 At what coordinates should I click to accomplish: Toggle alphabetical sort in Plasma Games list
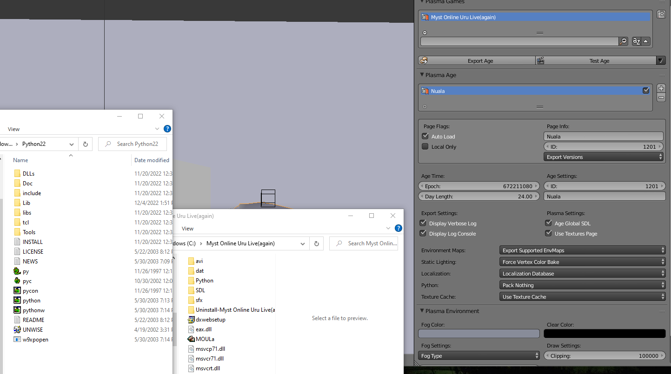point(636,41)
